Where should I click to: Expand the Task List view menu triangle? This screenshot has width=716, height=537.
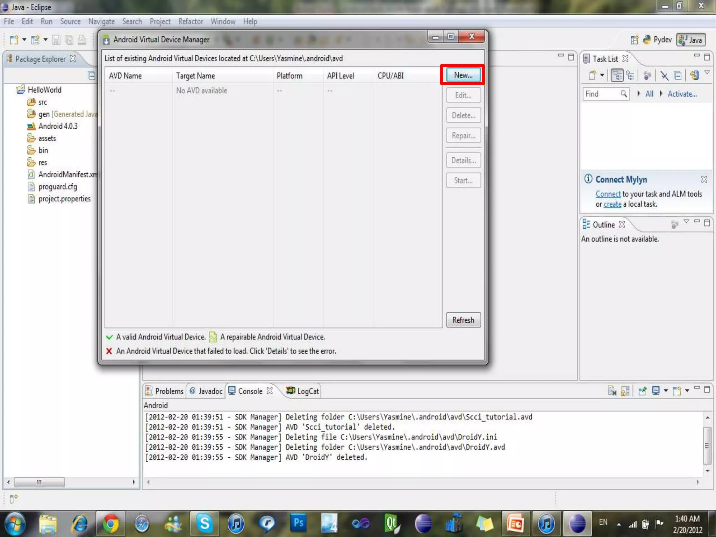click(707, 72)
